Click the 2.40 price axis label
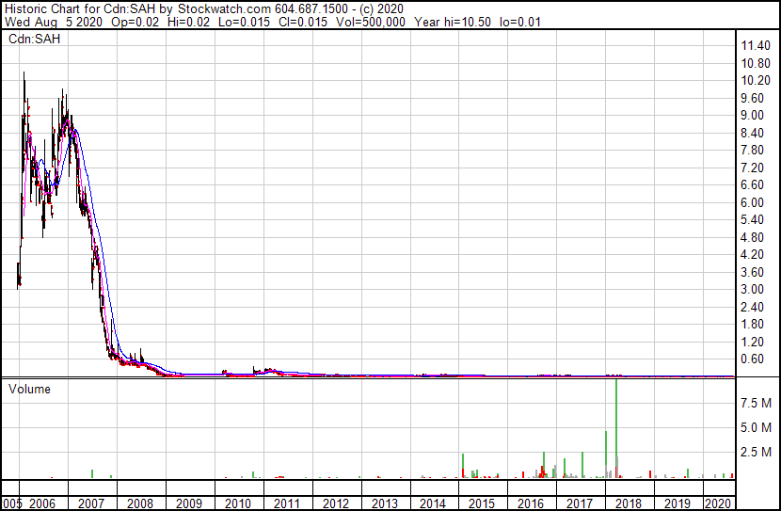Screen dimensions: 781x511 click(752, 308)
